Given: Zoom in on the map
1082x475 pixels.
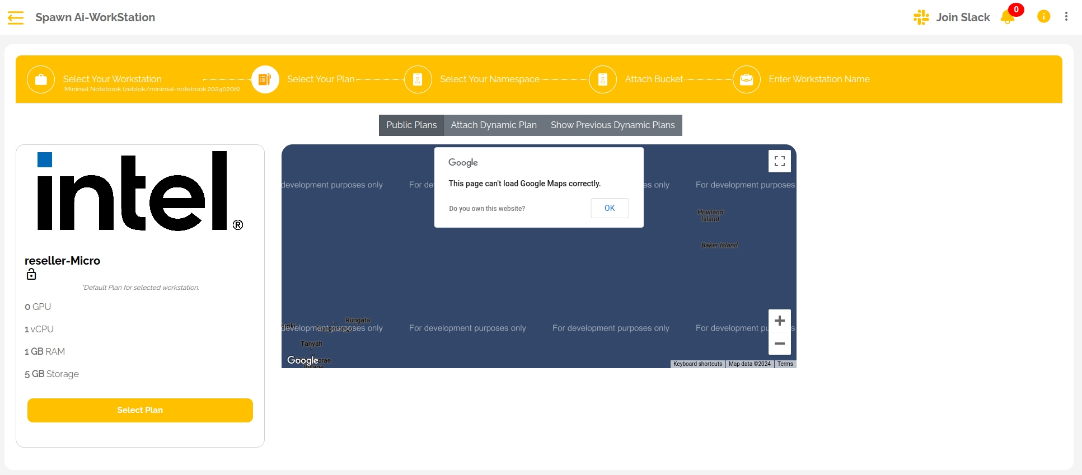Looking at the screenshot, I should tap(779, 321).
